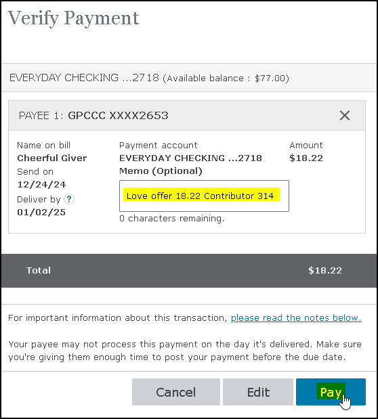
Task: Open the Deliver by help question mark
Action: click(x=69, y=199)
